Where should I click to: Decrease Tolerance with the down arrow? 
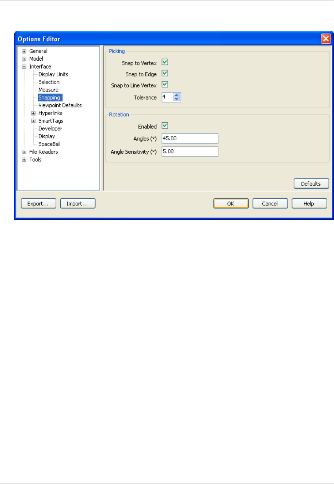(176, 99)
